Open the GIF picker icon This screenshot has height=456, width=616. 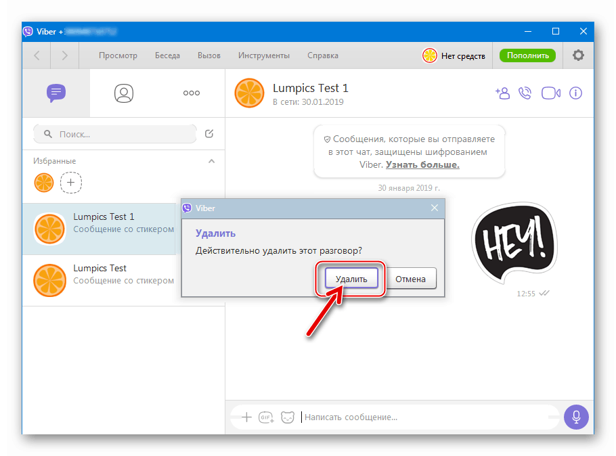[266, 417]
